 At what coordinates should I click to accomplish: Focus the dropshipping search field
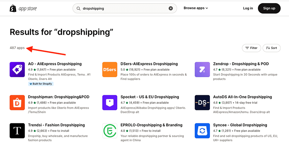tap(125, 8)
